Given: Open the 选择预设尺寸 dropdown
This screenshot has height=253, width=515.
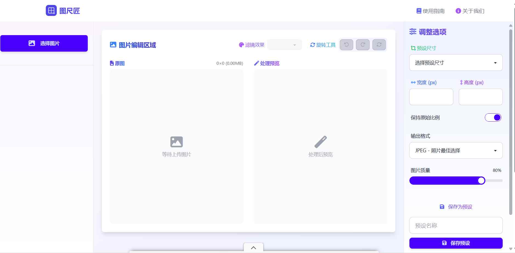Looking at the screenshot, I should click(455, 63).
